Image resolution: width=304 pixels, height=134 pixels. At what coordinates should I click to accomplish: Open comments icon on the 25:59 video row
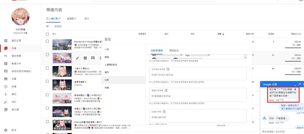93,58
